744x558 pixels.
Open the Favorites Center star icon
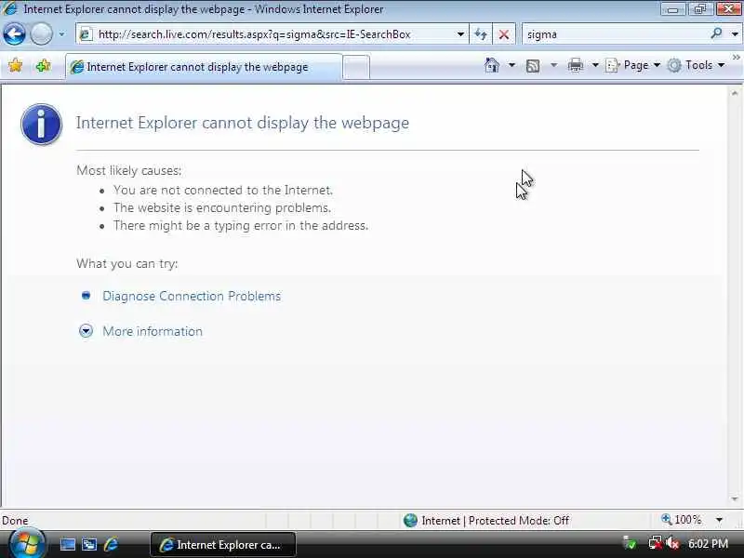pos(15,65)
